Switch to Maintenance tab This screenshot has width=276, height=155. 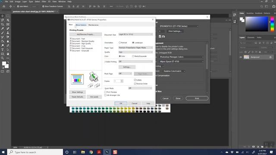[x=94, y=25]
